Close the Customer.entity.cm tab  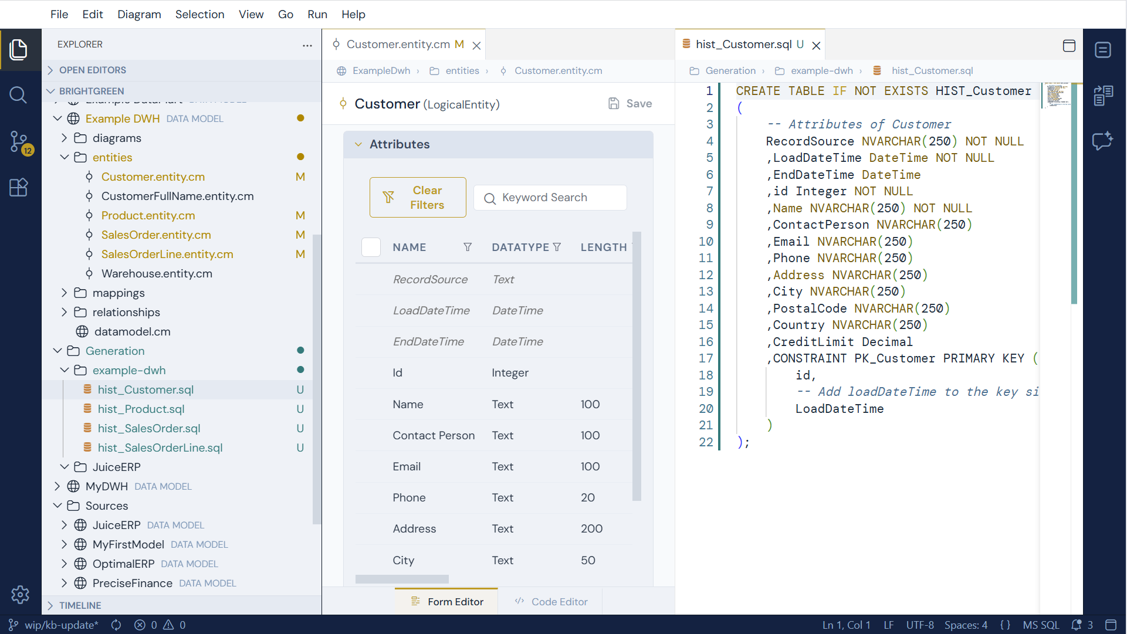pos(477,45)
